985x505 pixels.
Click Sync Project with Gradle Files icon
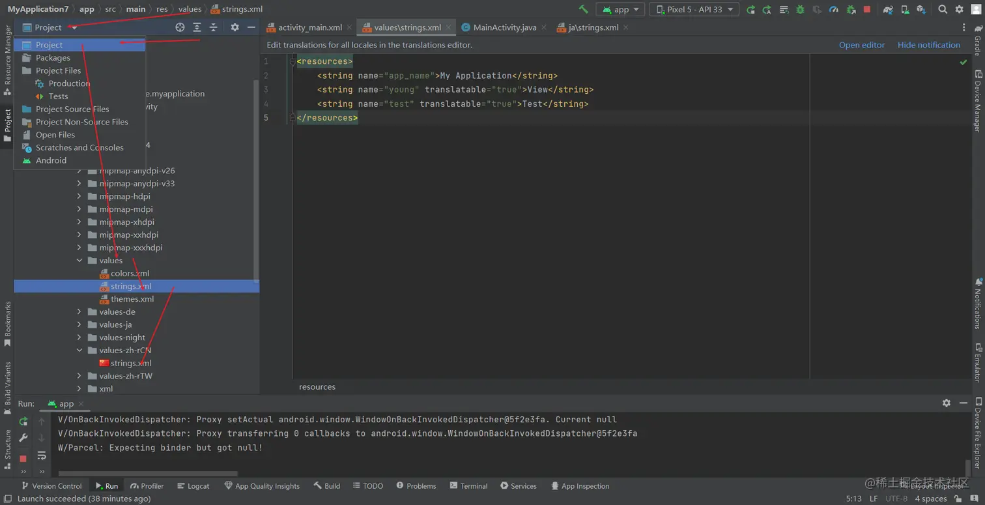coord(888,9)
